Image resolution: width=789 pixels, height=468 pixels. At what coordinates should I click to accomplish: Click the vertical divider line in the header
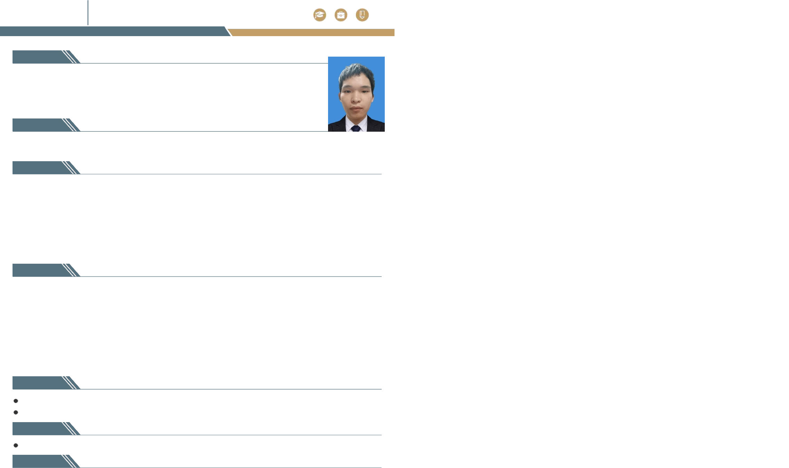(x=88, y=13)
